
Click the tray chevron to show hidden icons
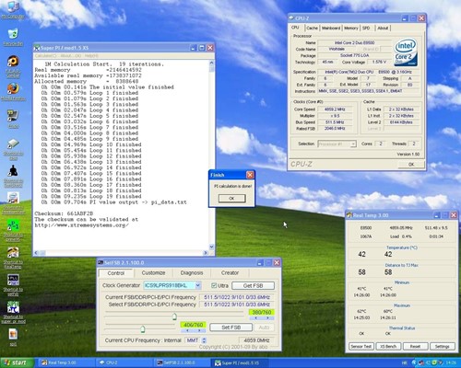[414, 362]
